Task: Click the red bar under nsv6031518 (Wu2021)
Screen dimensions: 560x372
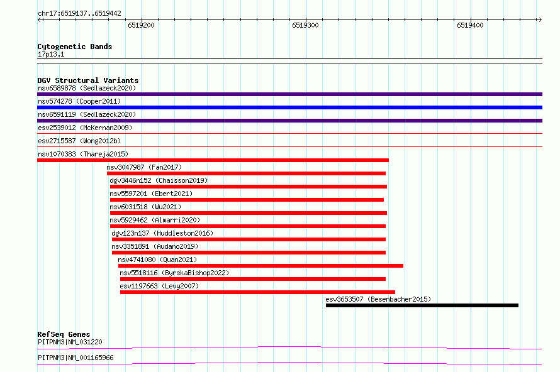Action: click(248, 213)
